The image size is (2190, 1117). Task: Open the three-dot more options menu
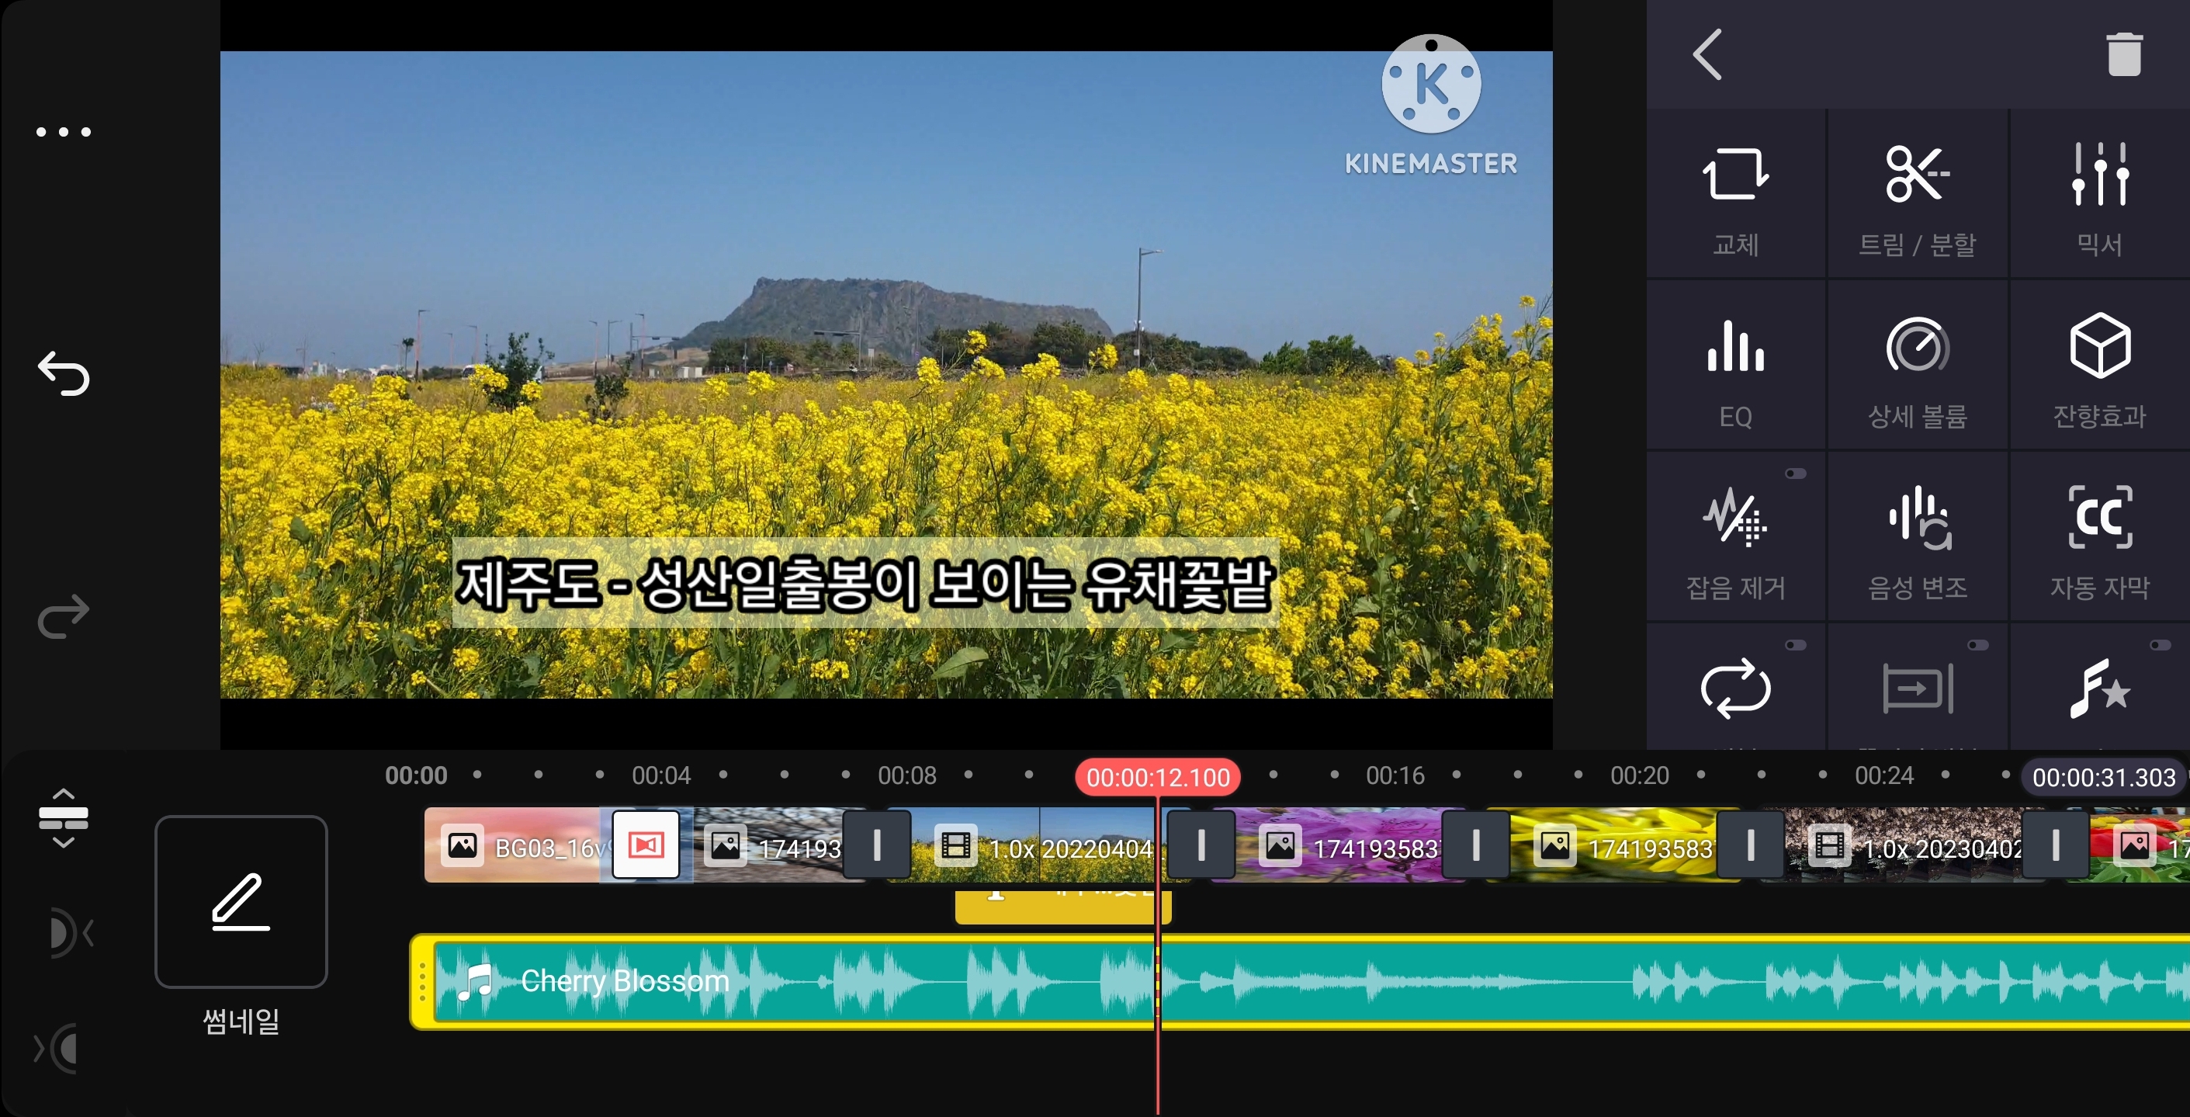63,132
